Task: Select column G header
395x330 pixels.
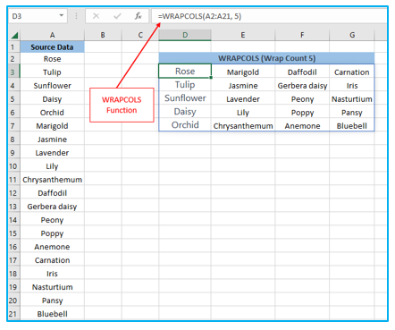Action: pos(352,35)
